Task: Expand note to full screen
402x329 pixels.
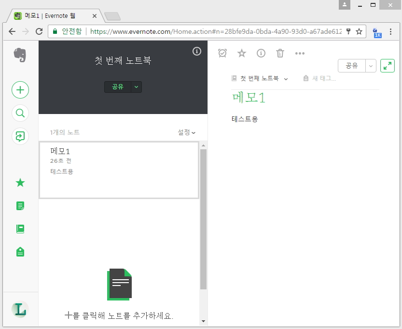Action: pyautogui.click(x=388, y=66)
